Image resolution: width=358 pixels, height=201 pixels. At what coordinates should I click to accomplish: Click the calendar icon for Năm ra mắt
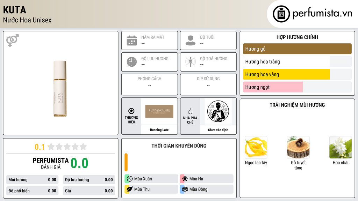pyautogui.click(x=132, y=40)
